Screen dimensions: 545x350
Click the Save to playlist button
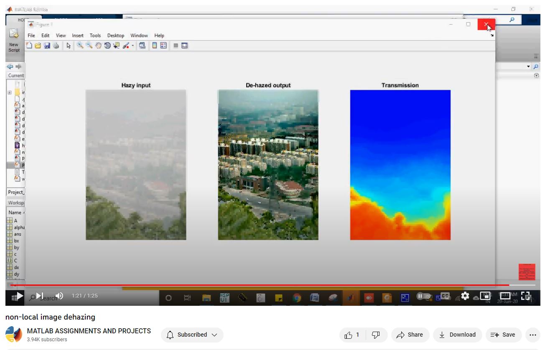coord(503,335)
